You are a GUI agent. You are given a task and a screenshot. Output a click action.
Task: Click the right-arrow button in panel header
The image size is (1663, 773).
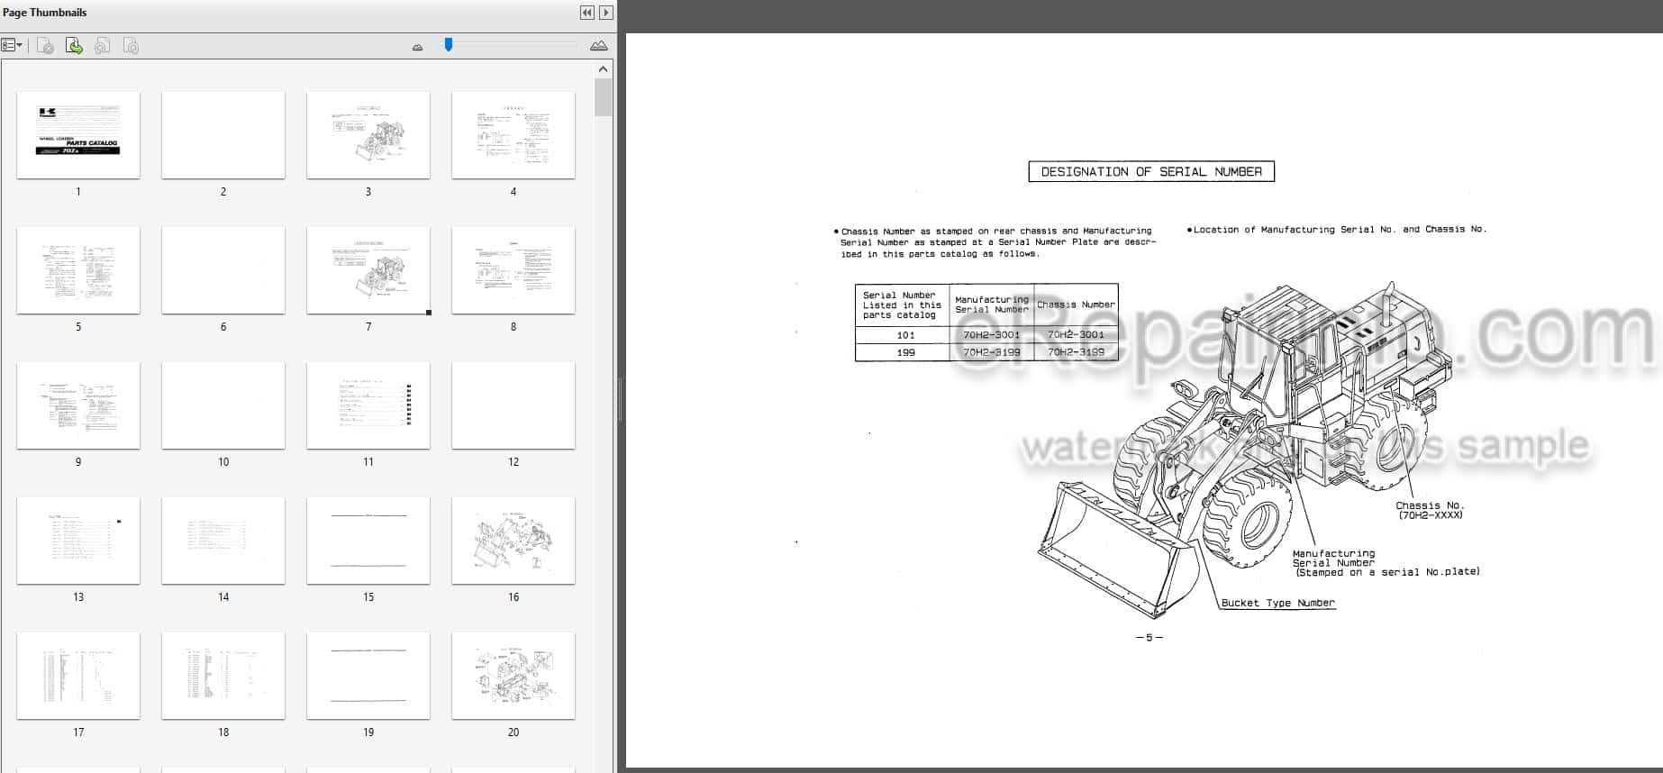pos(606,13)
